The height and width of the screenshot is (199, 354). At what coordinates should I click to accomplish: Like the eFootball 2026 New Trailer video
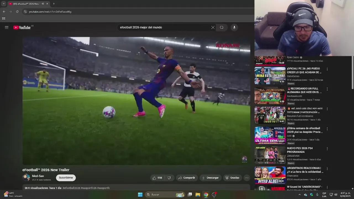point(157,178)
